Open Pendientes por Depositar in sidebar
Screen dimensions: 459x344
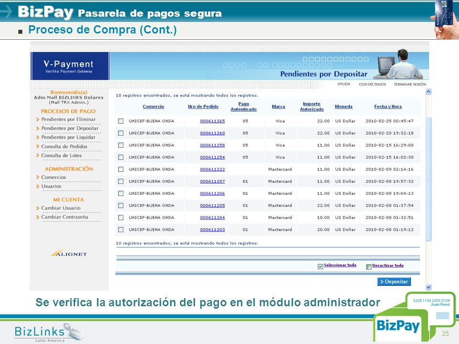(x=70, y=129)
